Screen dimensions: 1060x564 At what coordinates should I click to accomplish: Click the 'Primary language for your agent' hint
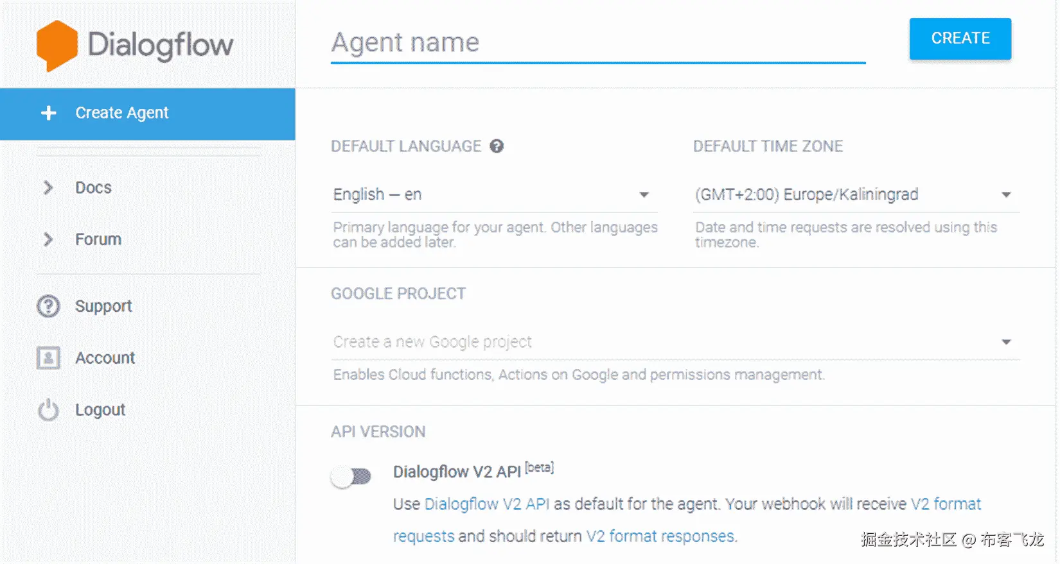pos(495,235)
